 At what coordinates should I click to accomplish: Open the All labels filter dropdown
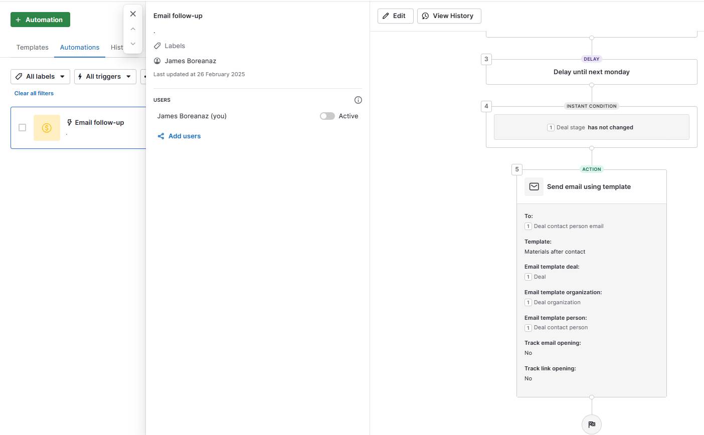coord(40,77)
